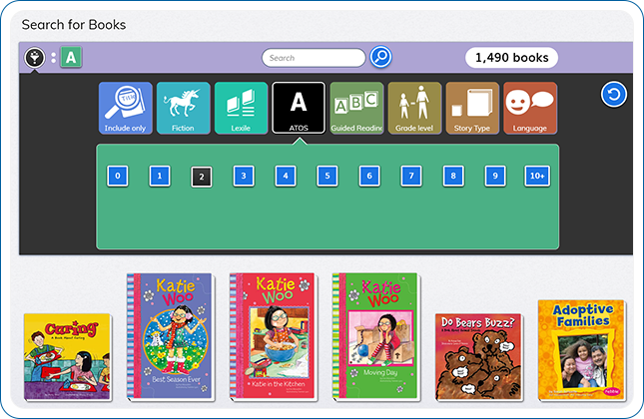Screen dimensions: 644x419
Task: Open Katie Woo Best Season Ever book
Action: coord(171,336)
